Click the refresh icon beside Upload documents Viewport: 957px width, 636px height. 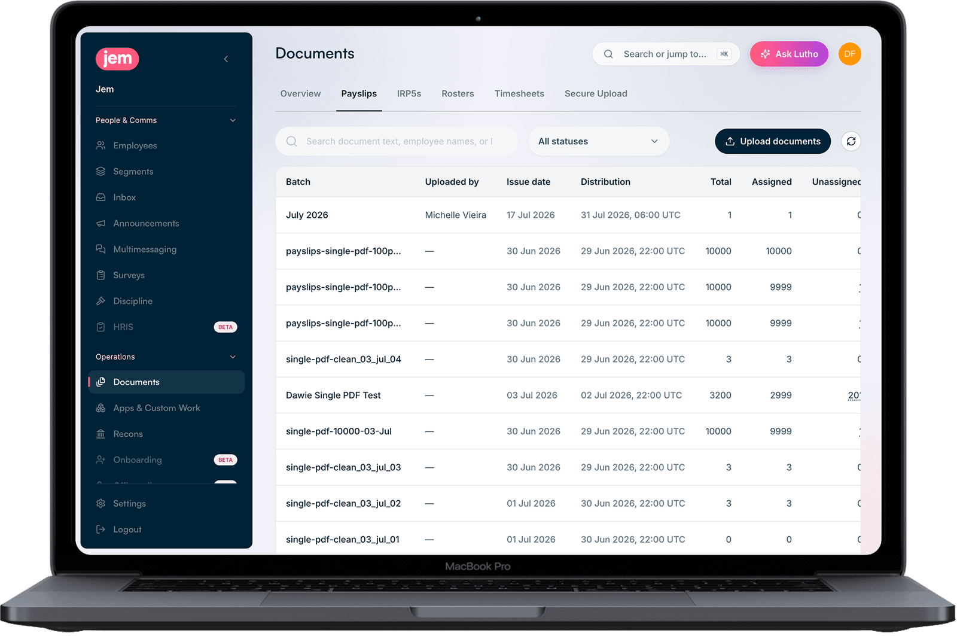(x=851, y=141)
